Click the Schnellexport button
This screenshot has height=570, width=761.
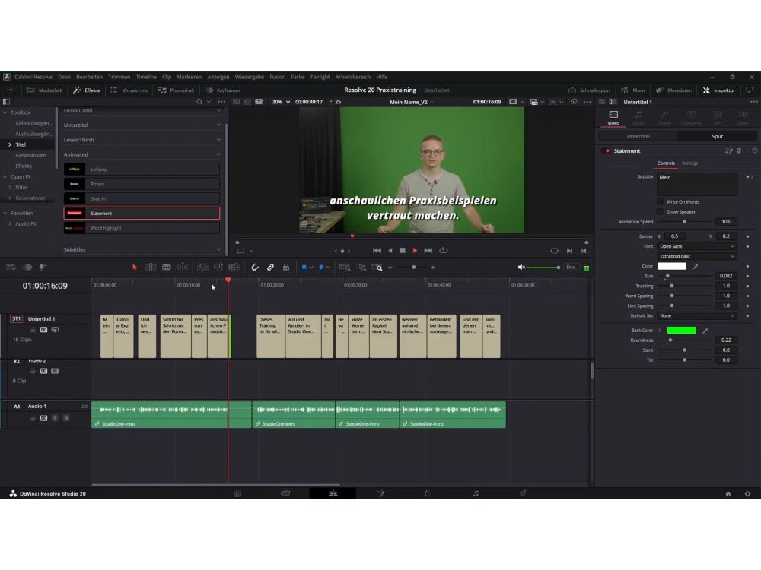tap(590, 90)
